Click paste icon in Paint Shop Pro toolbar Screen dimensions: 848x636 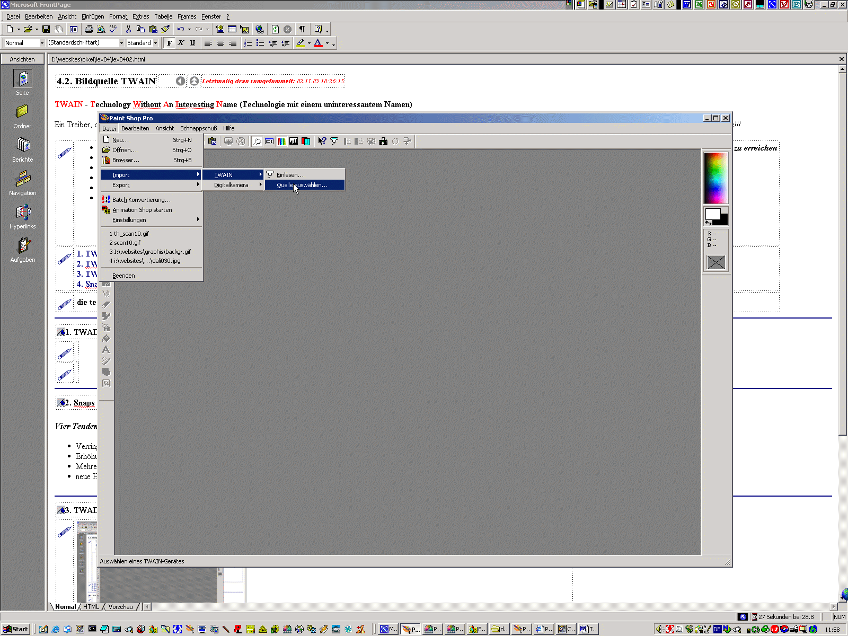212,141
